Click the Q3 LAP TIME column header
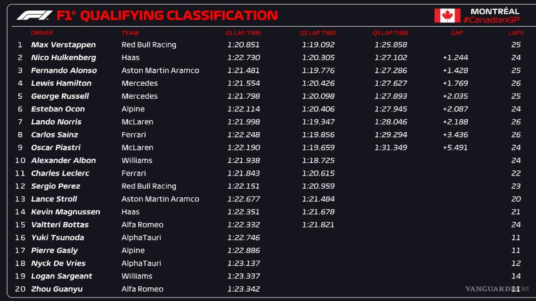The width and height of the screenshot is (536, 301). click(390, 33)
